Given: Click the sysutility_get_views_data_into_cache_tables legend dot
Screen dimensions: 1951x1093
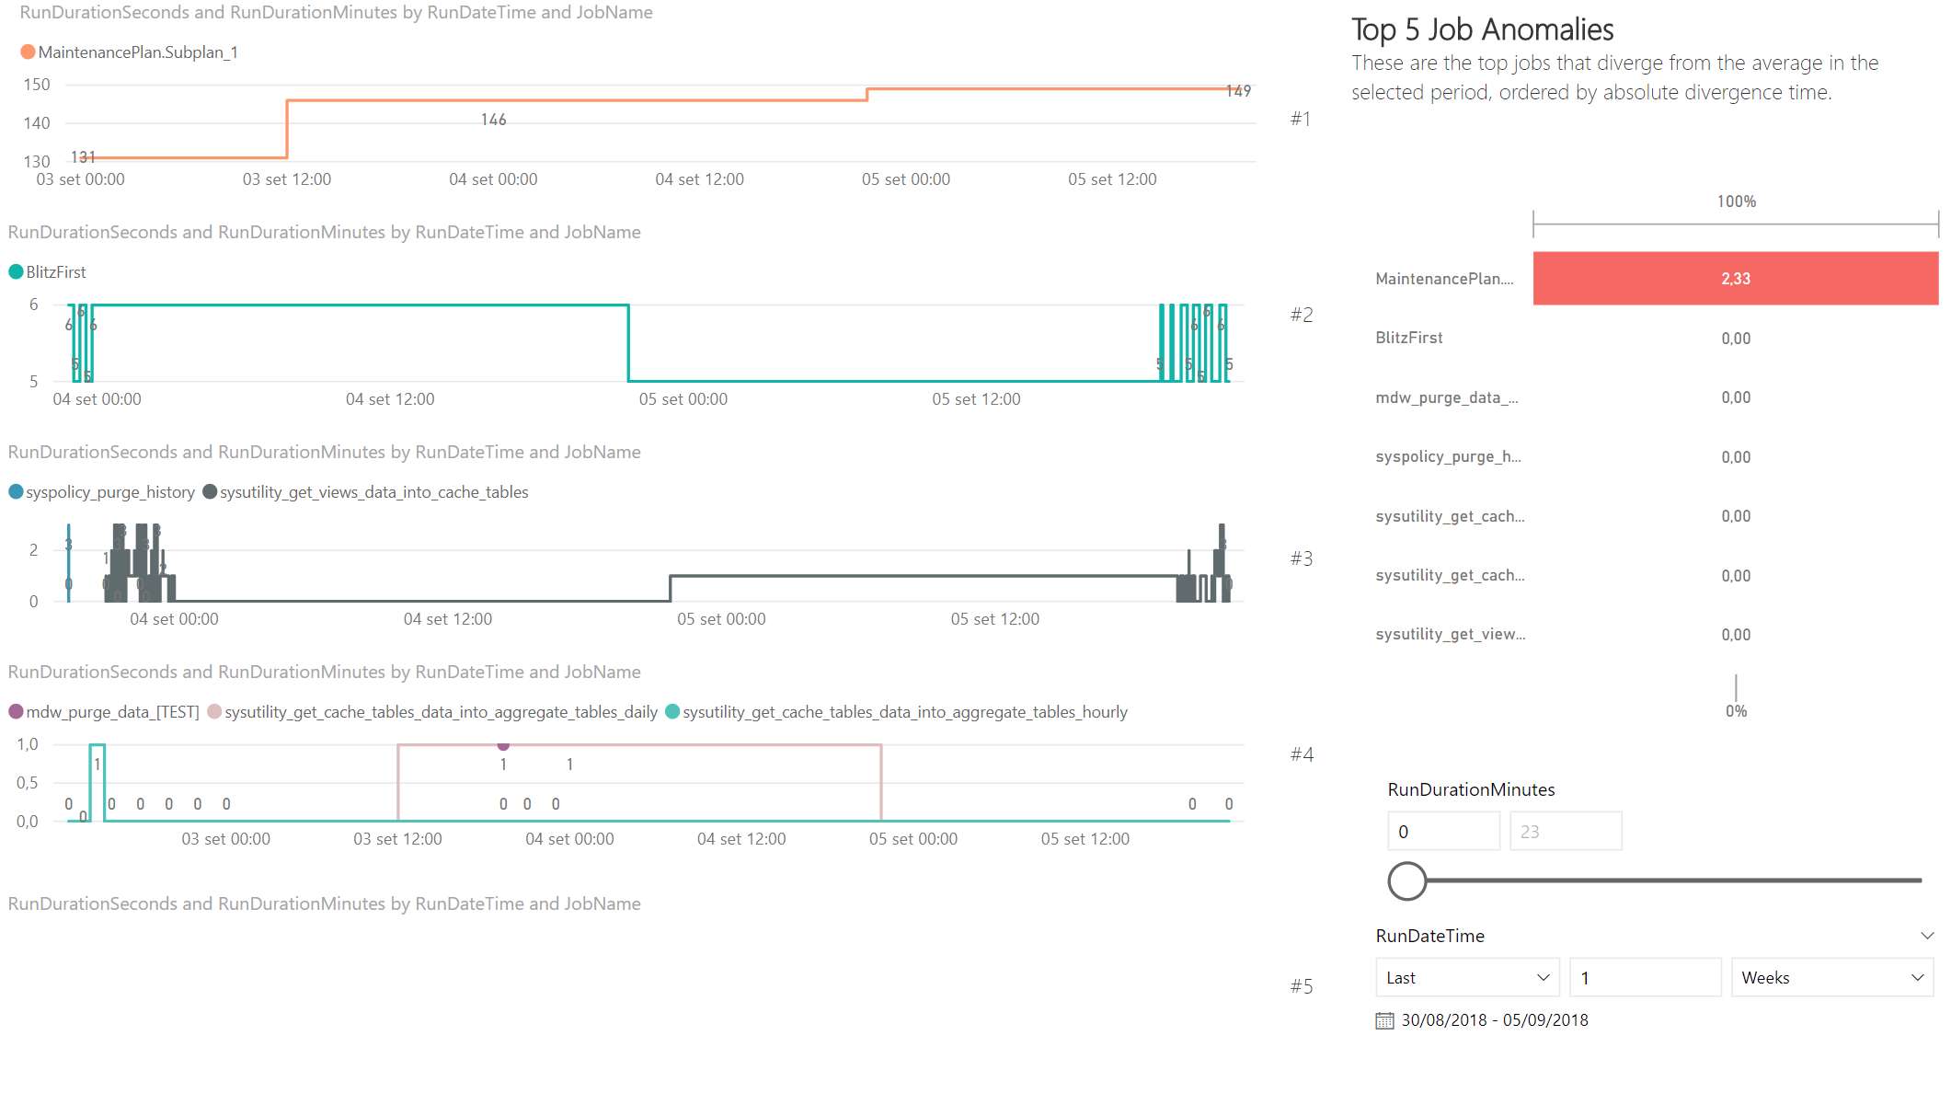Looking at the screenshot, I should click(x=210, y=491).
